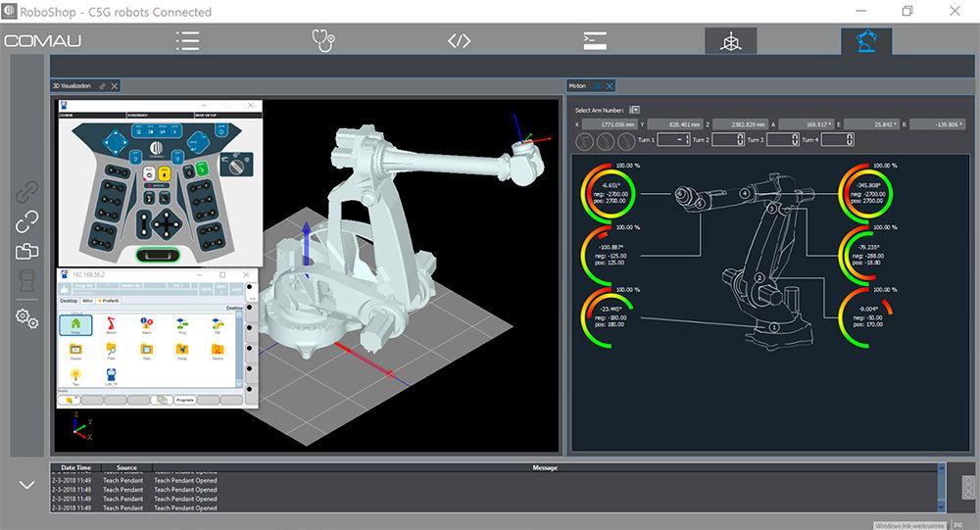Open Motion page icon in pendant desktop
980x530 pixels.
112,325
